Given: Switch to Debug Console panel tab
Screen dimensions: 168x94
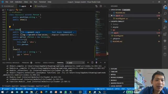Looking at the screenshot, I should pyautogui.click(x=49, y=63).
